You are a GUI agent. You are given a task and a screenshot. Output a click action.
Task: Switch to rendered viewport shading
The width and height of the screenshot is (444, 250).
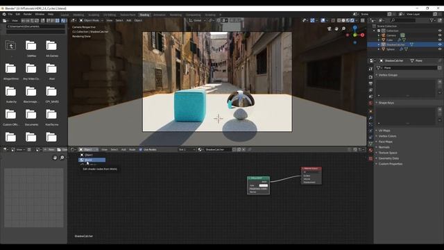coord(352,20)
